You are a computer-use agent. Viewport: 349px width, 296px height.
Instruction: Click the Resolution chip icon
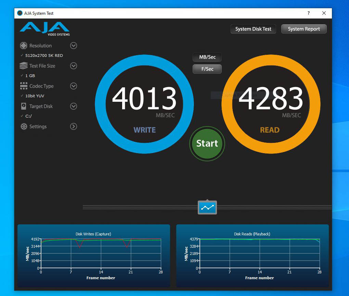[x=23, y=46]
